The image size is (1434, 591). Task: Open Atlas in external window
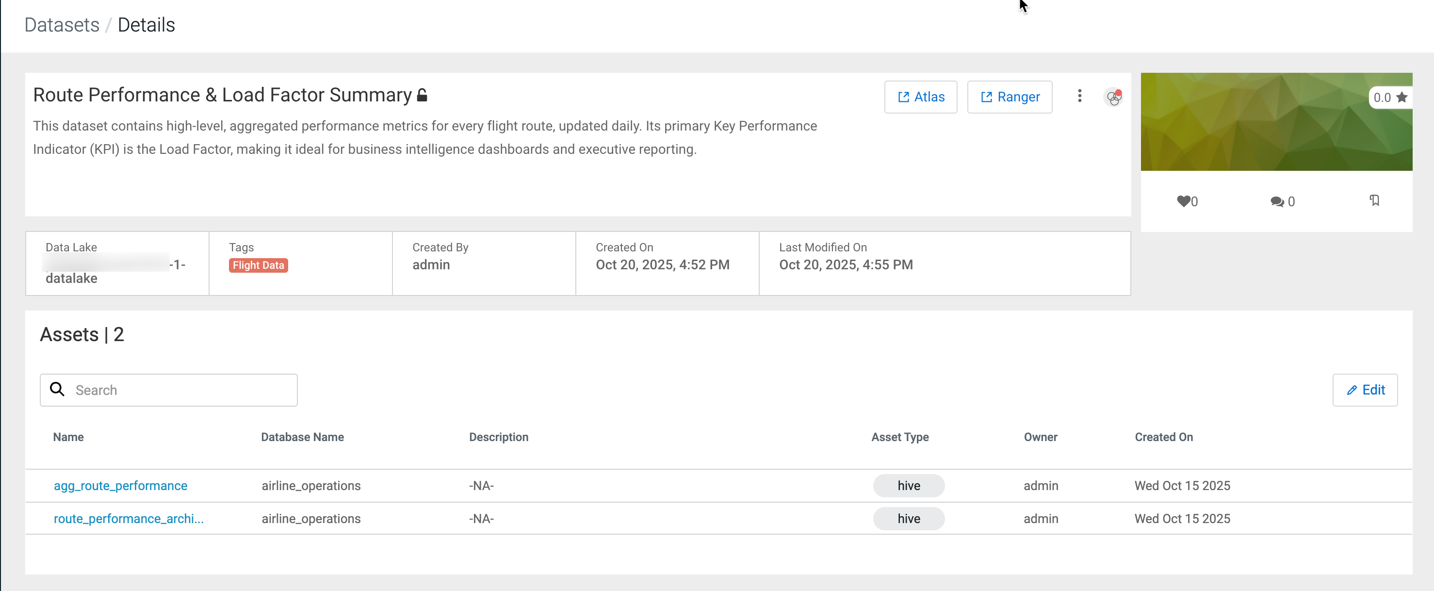920,97
